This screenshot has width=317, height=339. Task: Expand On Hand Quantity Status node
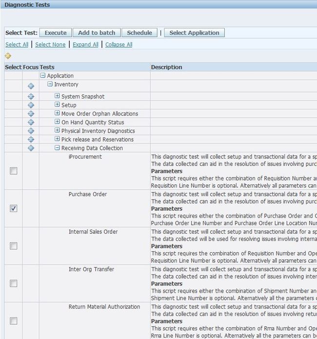click(57, 121)
